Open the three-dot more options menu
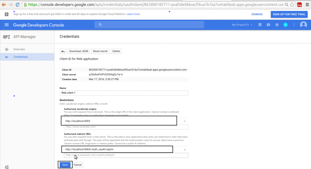This screenshot has height=169, width=311. (294, 25)
